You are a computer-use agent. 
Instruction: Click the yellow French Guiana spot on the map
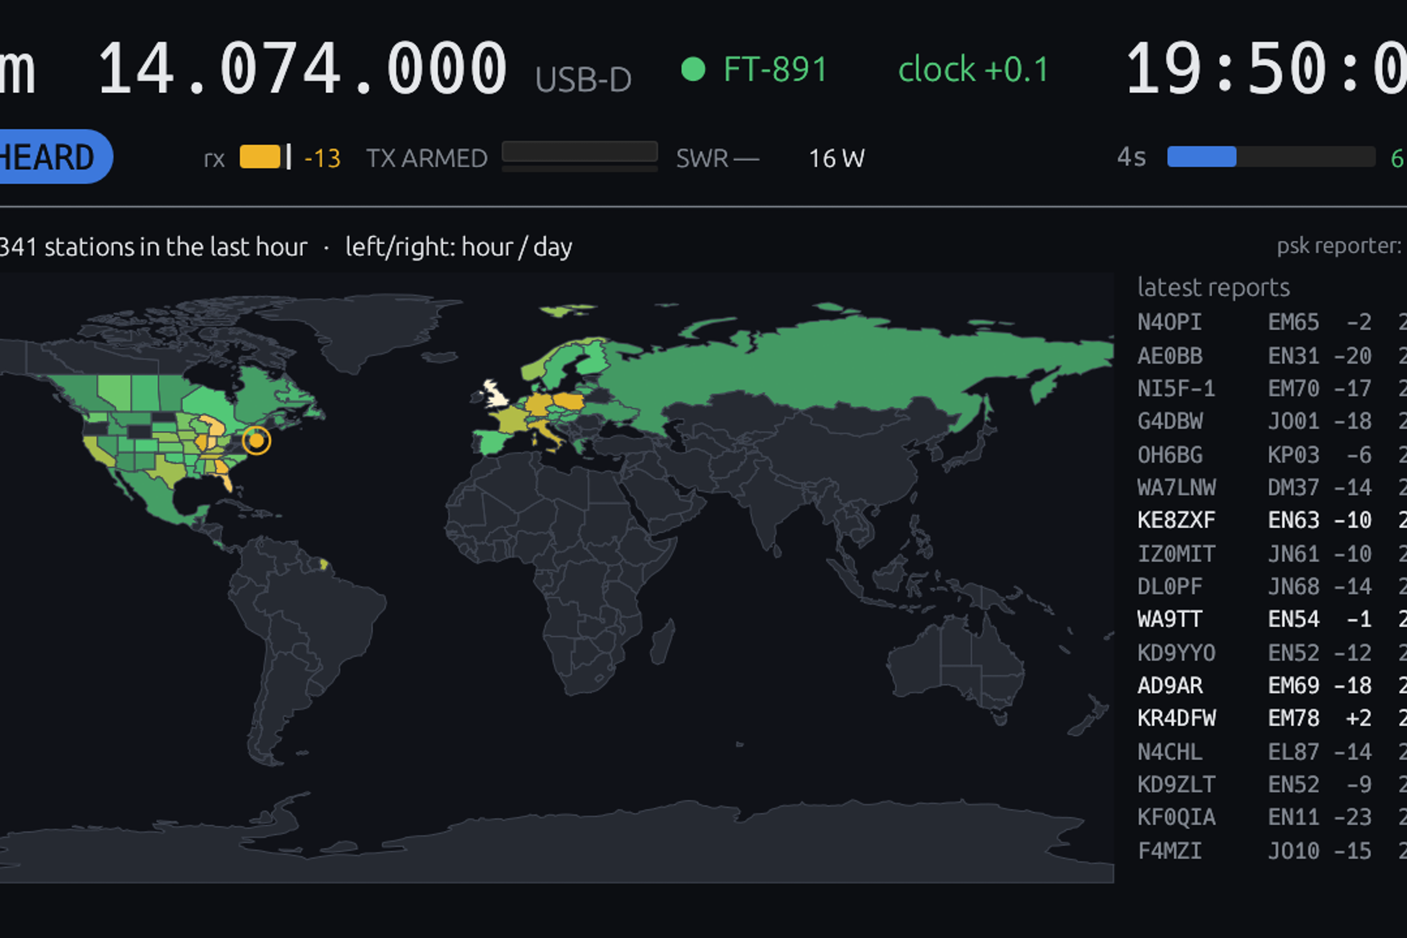coord(324,564)
